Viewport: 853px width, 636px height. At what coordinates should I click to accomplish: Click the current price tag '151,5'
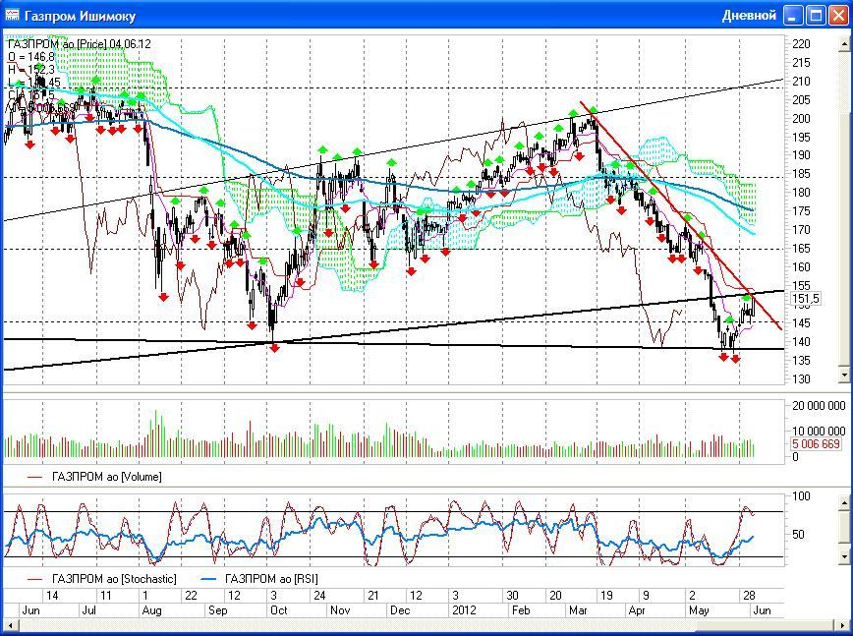806,299
